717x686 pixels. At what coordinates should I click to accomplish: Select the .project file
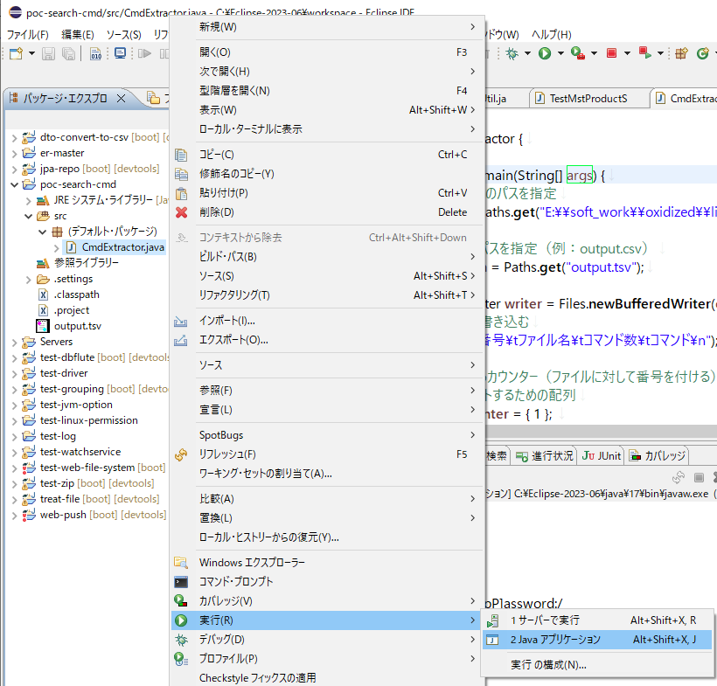72,310
